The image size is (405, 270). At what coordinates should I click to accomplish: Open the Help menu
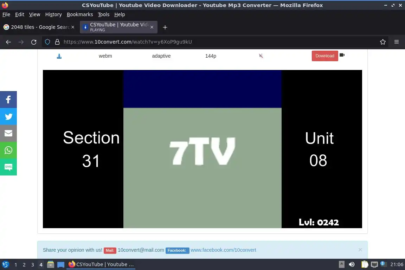point(120,14)
